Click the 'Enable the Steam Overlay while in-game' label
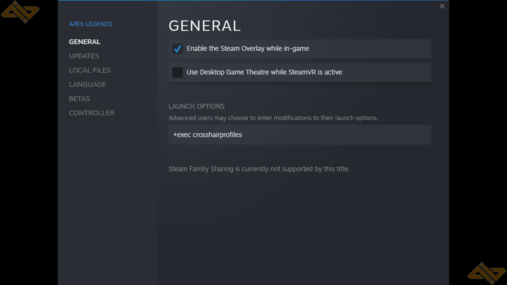 tap(248, 49)
